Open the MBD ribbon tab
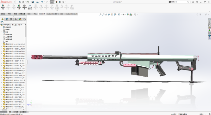This screenshot has height=115, width=211. 61,14
